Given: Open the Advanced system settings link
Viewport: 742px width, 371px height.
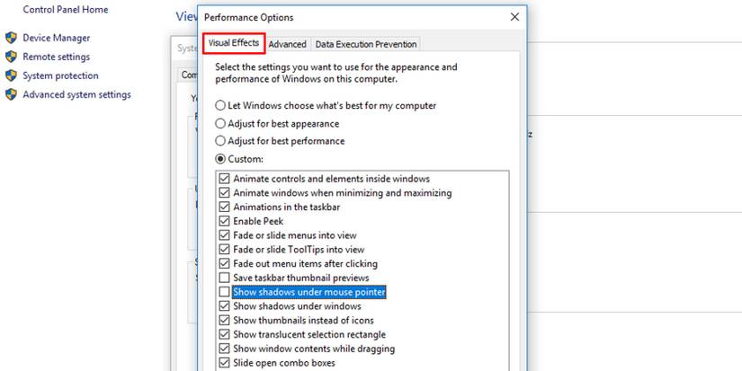Looking at the screenshot, I should (x=76, y=94).
